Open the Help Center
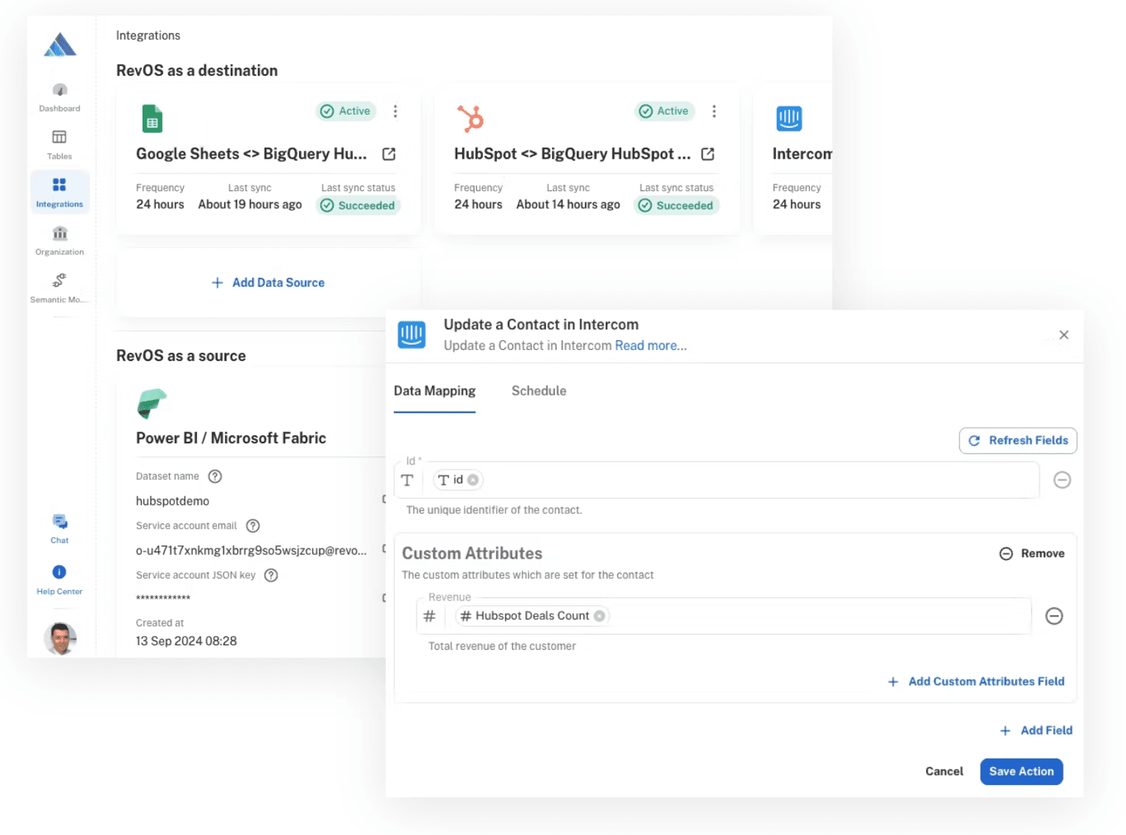1126x835 pixels. [59, 578]
